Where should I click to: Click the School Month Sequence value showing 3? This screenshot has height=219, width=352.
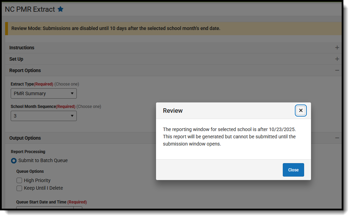click(43, 116)
